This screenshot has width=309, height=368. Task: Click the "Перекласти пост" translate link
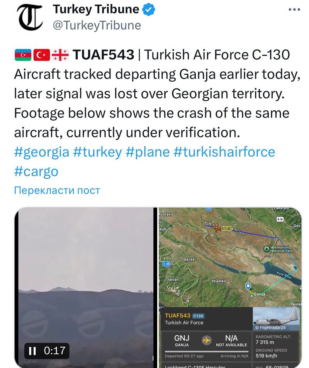57,190
